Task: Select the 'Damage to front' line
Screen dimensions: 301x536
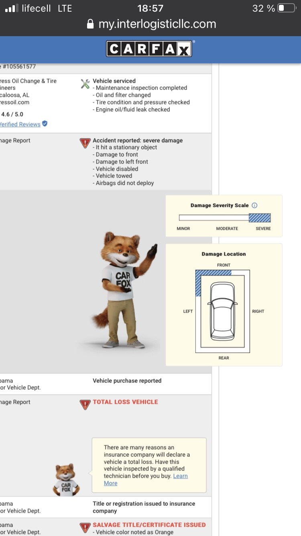Action: 115,154
